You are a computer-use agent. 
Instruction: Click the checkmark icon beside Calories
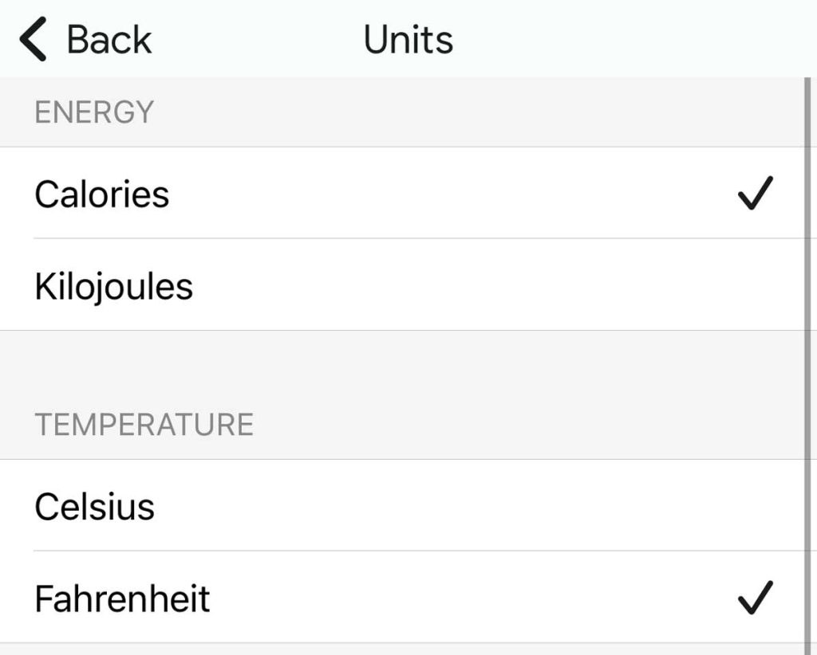pos(755,194)
